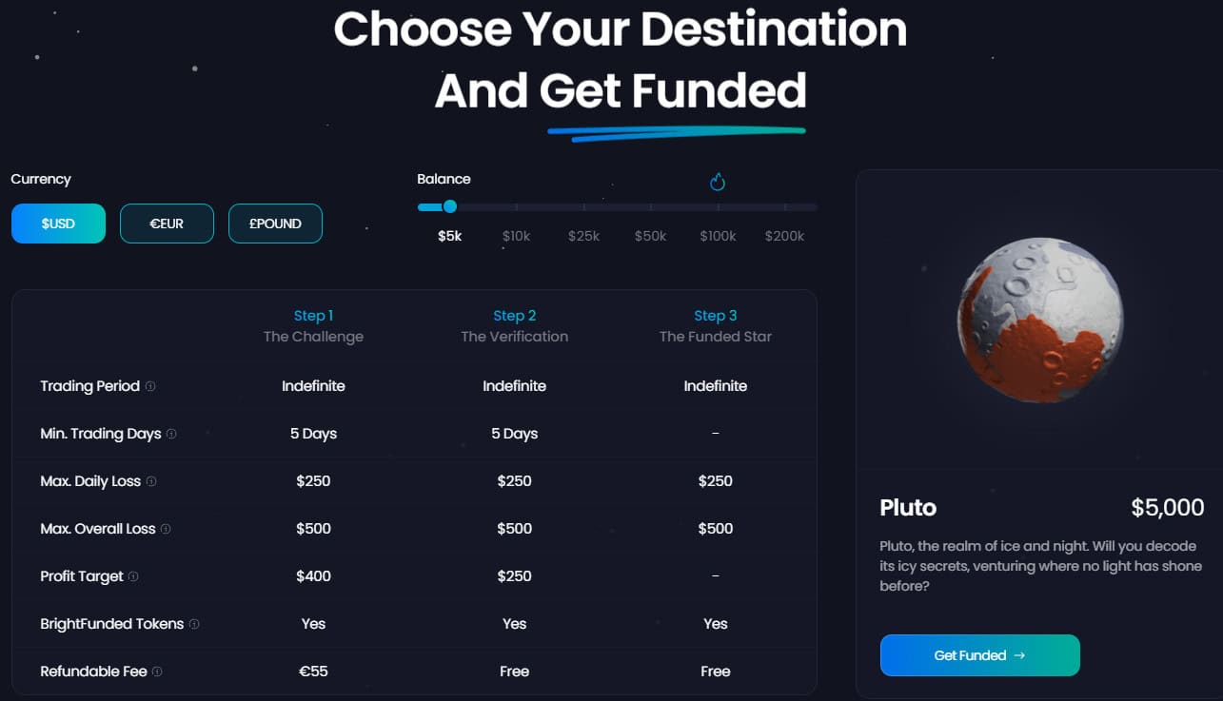Select the $10k balance label
The width and height of the screenshot is (1223, 701).
(516, 236)
